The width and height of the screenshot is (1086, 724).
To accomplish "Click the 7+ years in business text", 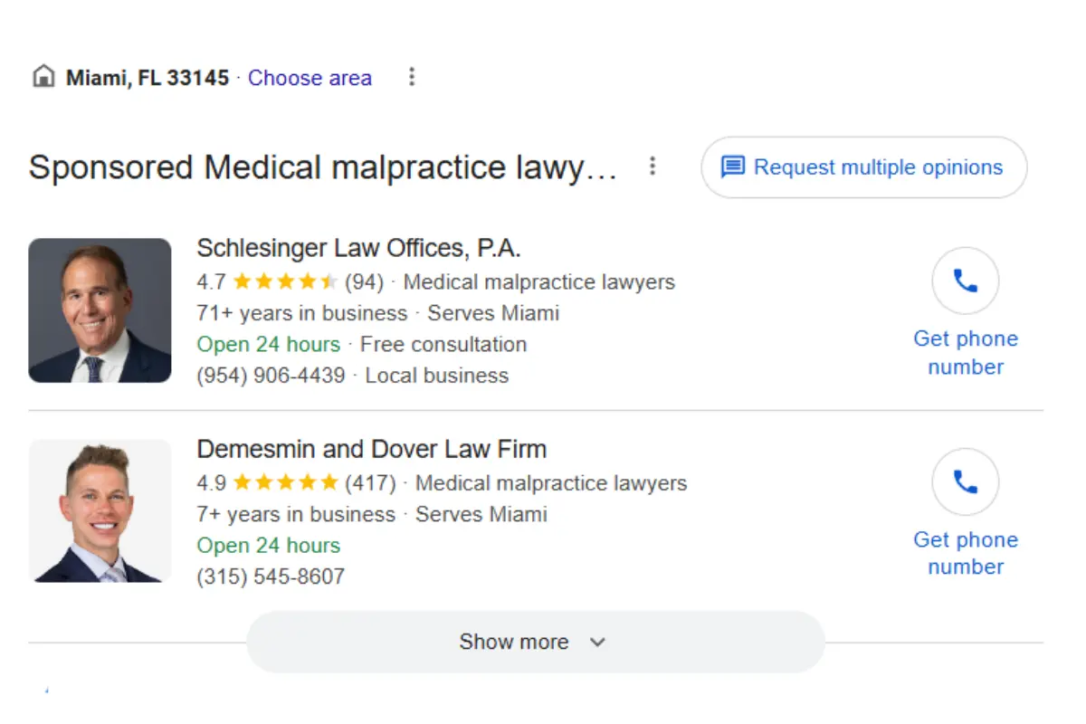I will (296, 514).
